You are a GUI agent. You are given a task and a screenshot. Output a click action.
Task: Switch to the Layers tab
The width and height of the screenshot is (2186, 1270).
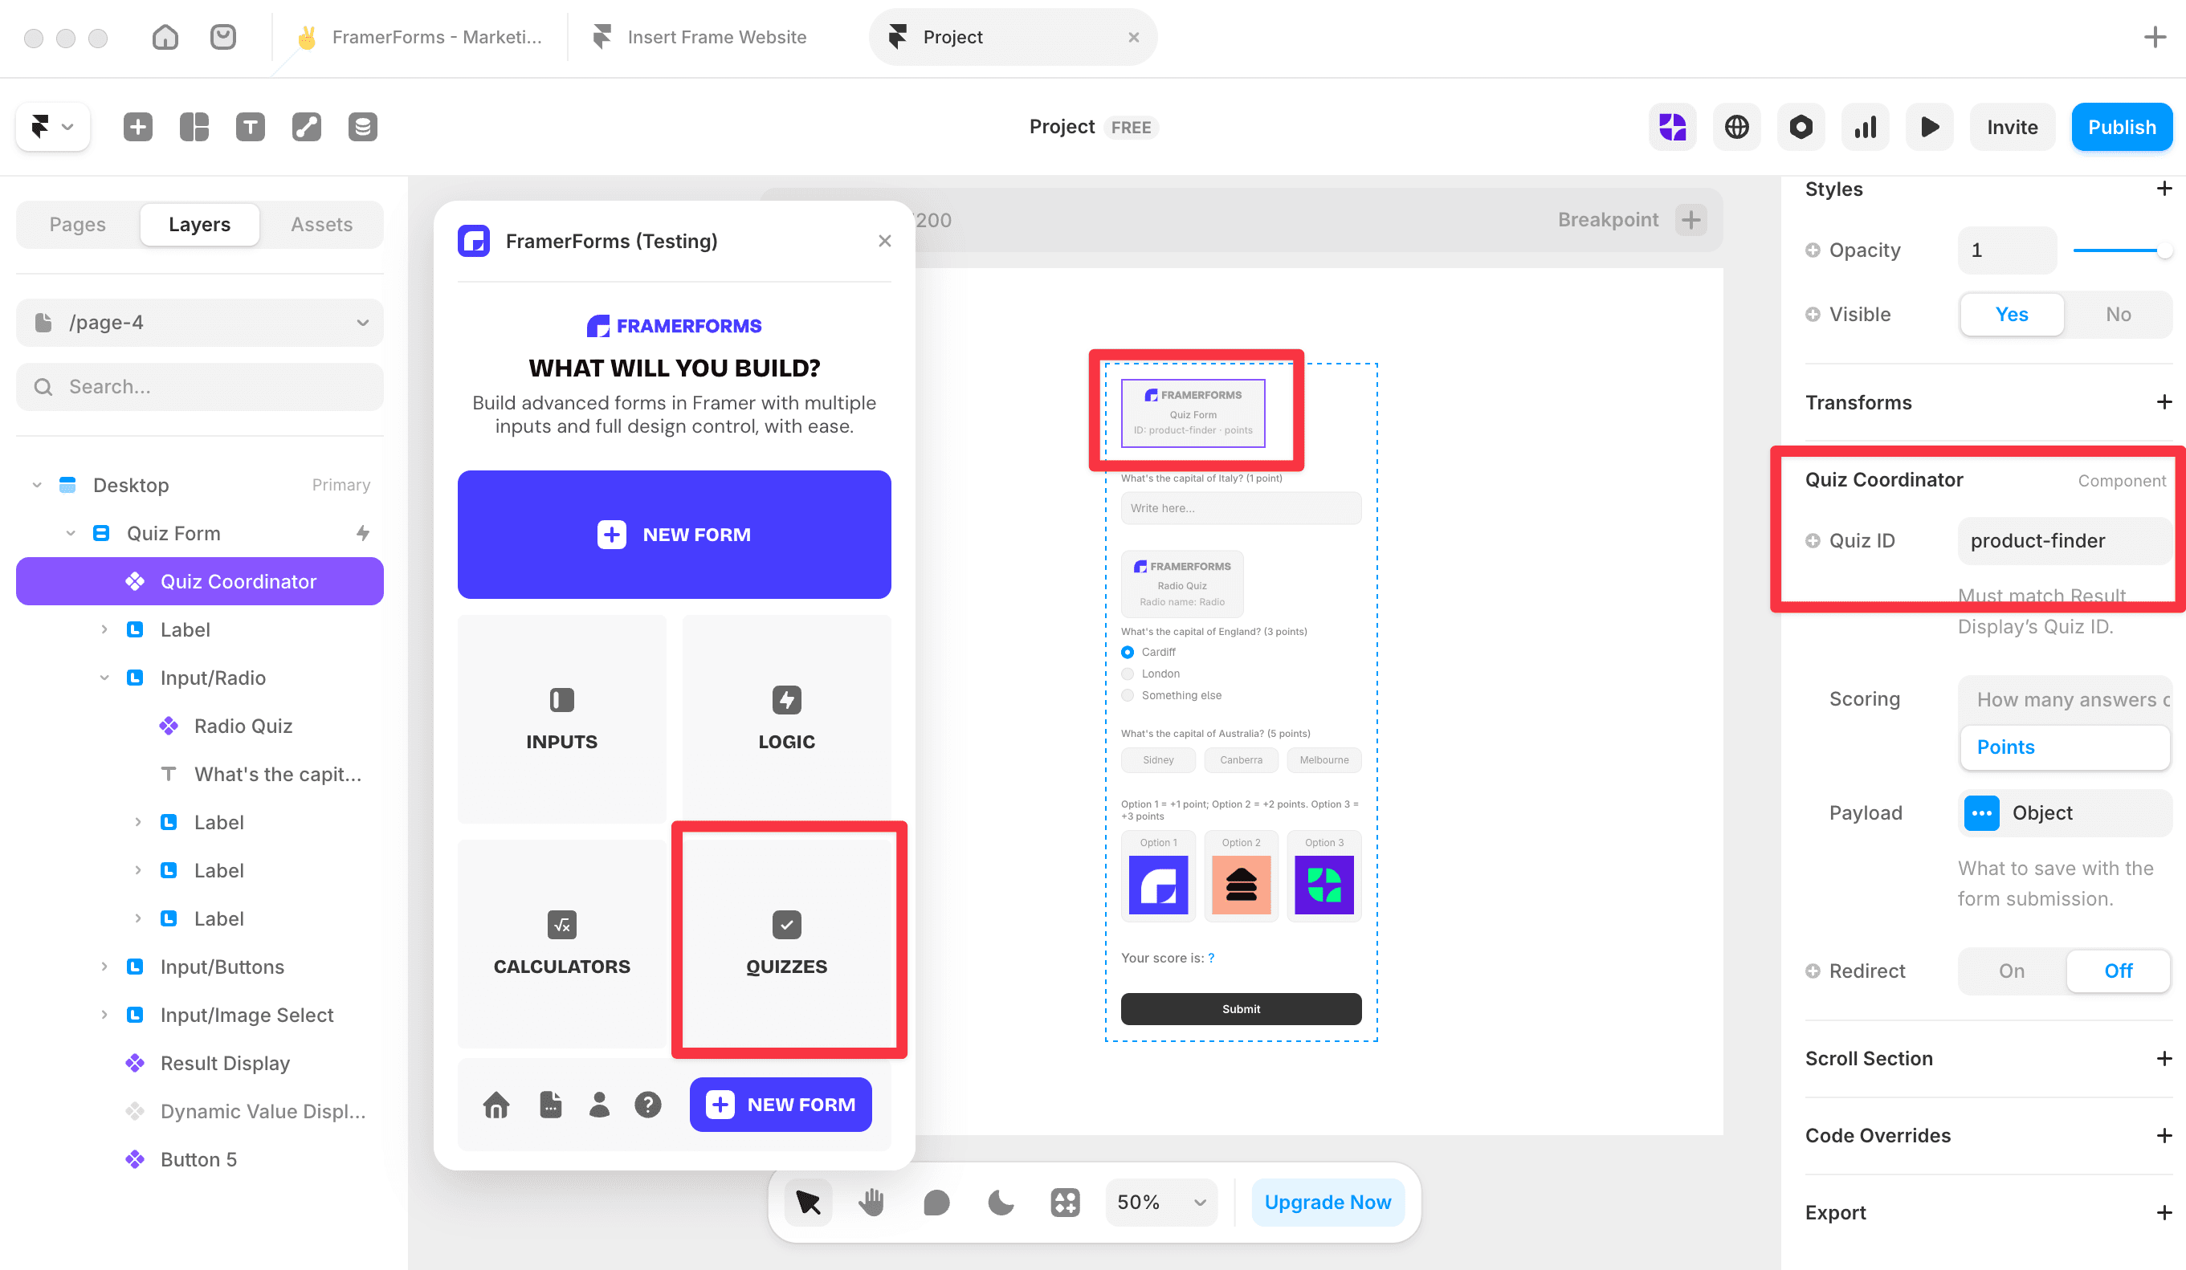199,225
